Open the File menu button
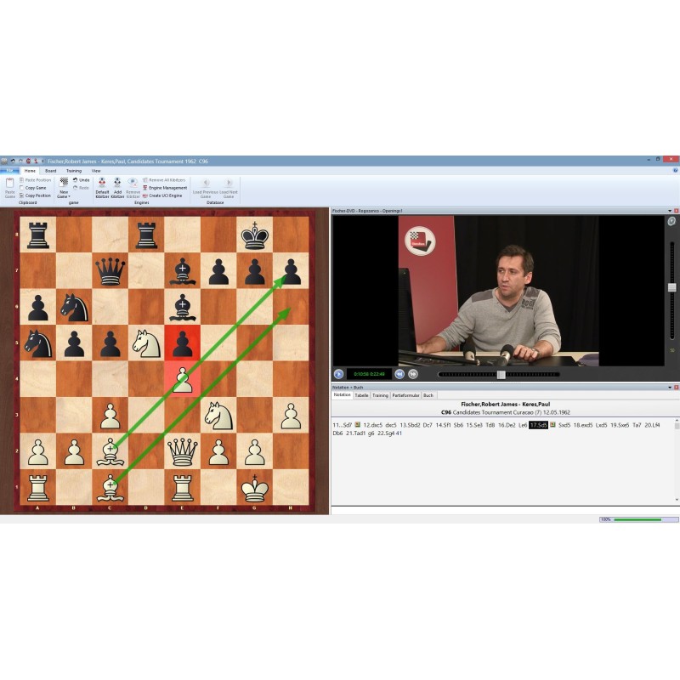 (x=10, y=171)
